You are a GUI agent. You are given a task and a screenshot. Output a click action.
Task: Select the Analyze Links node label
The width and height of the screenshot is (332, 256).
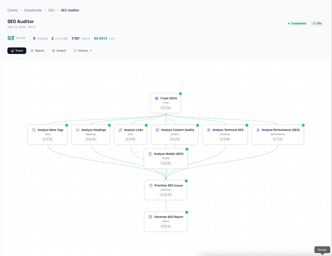click(134, 130)
